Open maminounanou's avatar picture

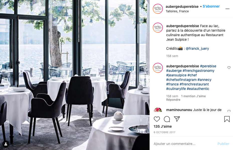158,110
